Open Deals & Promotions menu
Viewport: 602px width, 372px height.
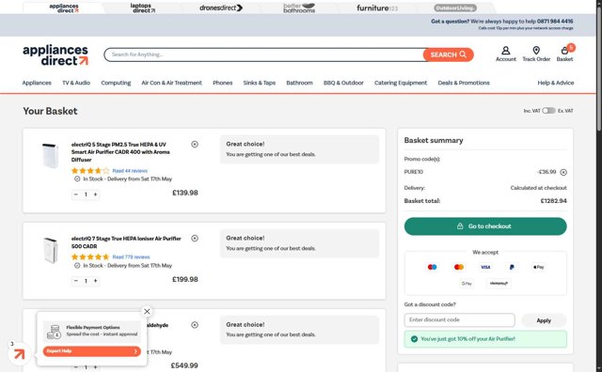[x=464, y=83]
